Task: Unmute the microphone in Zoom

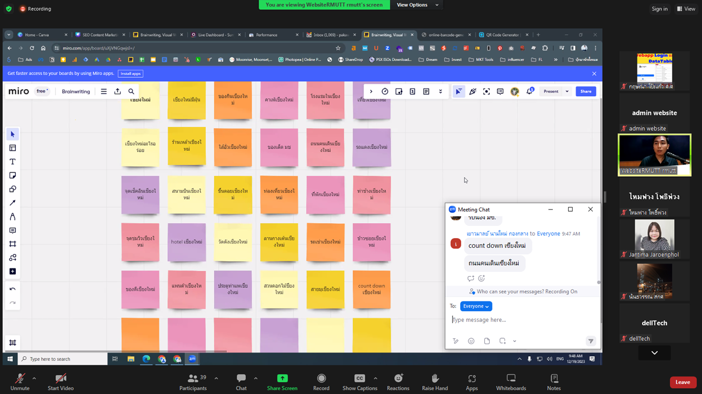Action: coord(20,382)
